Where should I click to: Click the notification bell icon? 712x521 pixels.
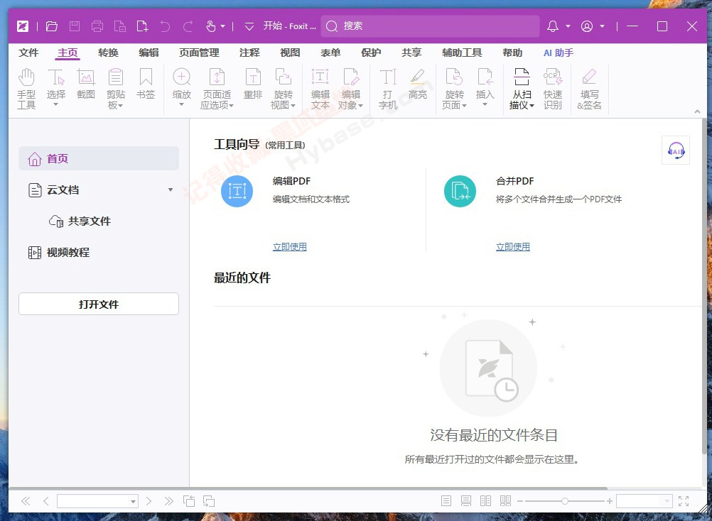tap(553, 26)
